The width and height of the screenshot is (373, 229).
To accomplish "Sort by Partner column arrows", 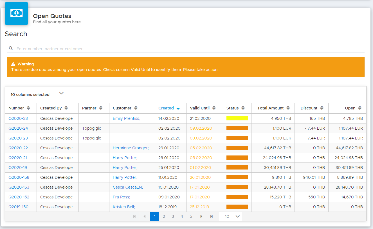I will click(x=101, y=108).
